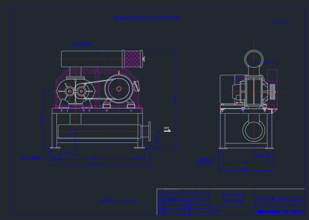Select the '592' width dimension in side view
309x220 pixels.
245,169
